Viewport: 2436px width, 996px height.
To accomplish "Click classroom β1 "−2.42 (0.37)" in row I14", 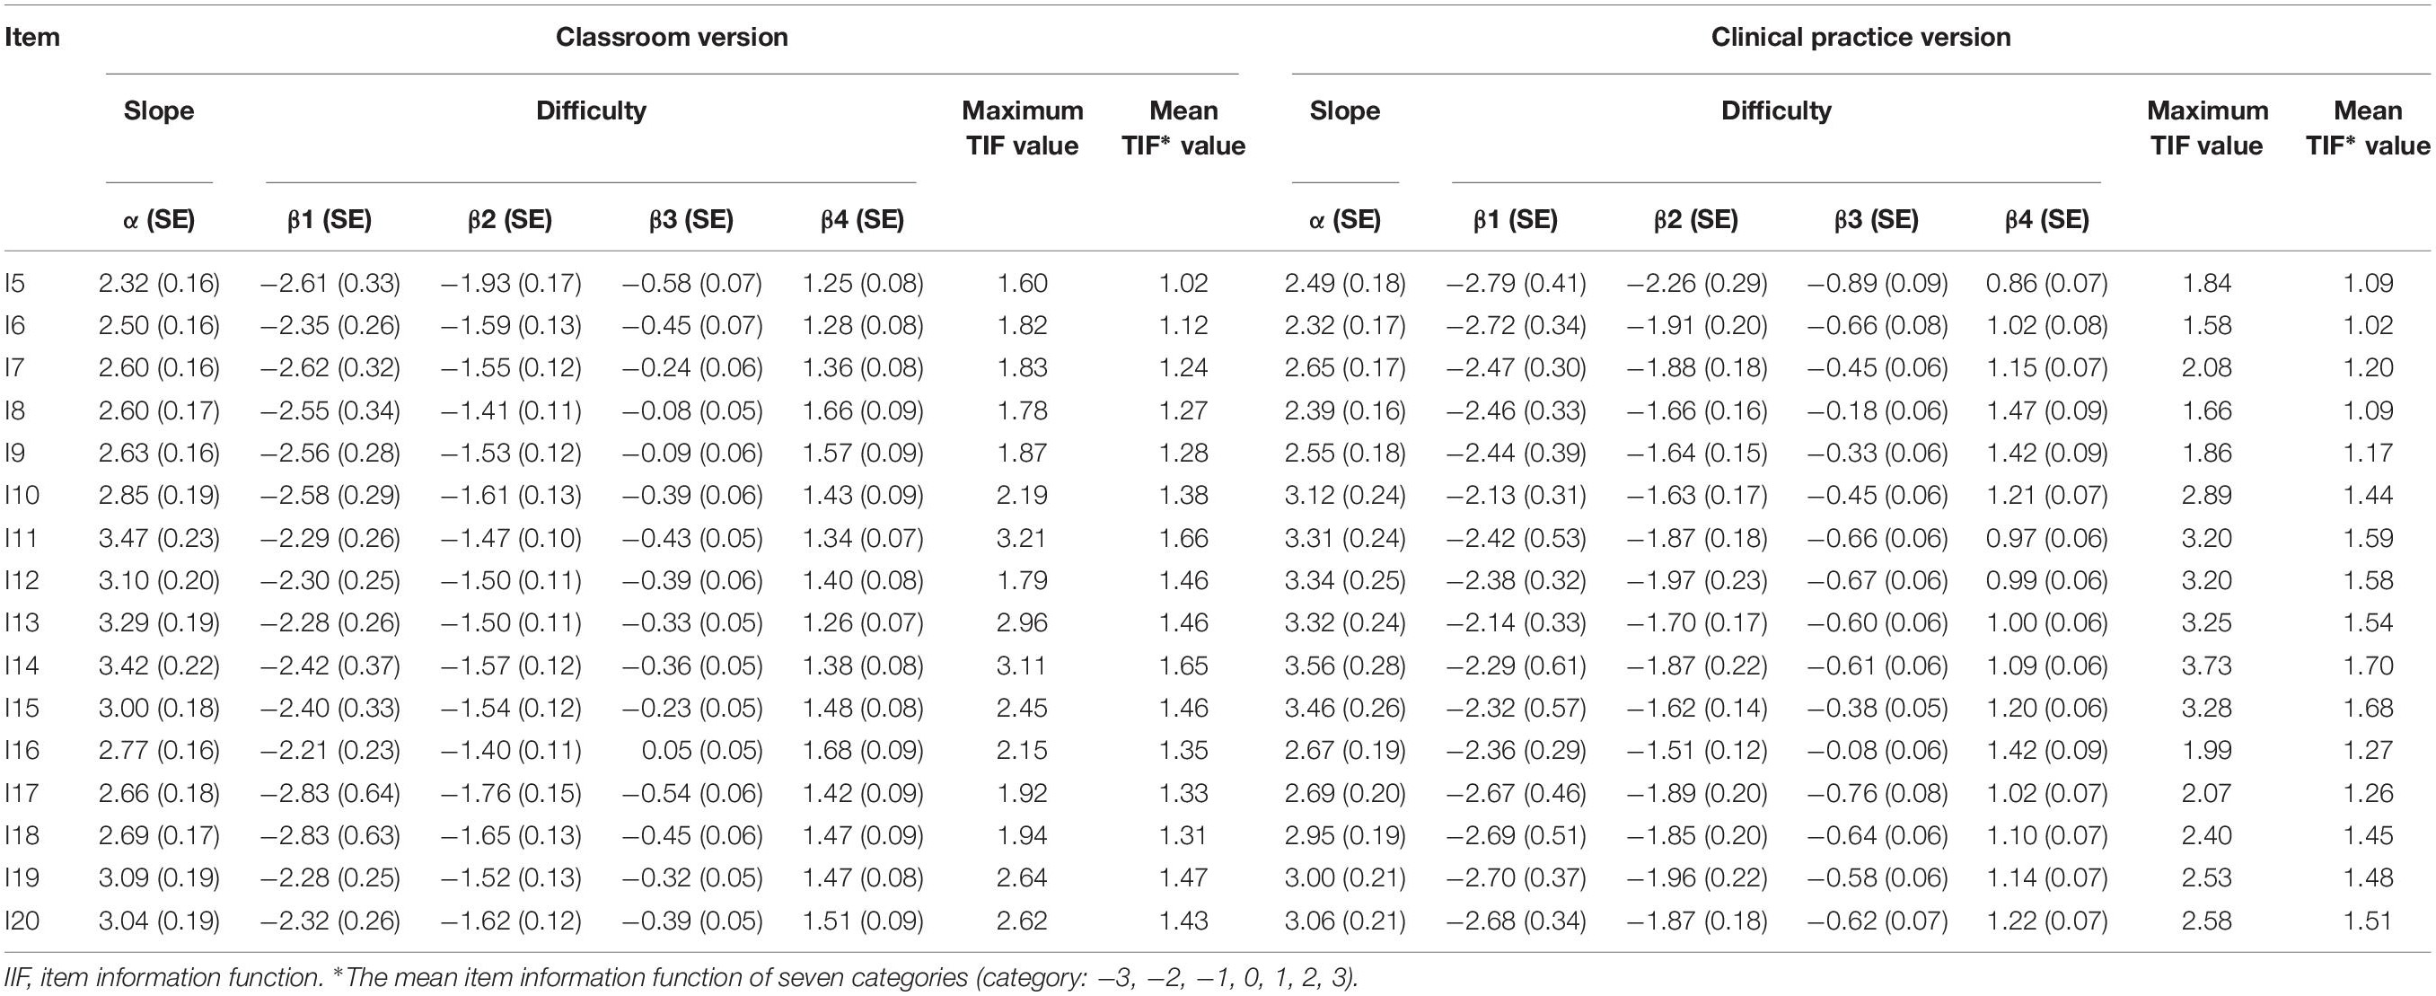I will click(330, 665).
